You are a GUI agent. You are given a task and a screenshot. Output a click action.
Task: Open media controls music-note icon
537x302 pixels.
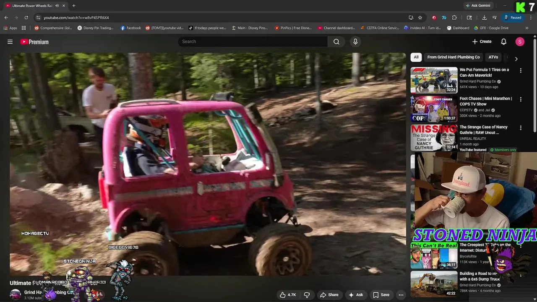[495, 18]
